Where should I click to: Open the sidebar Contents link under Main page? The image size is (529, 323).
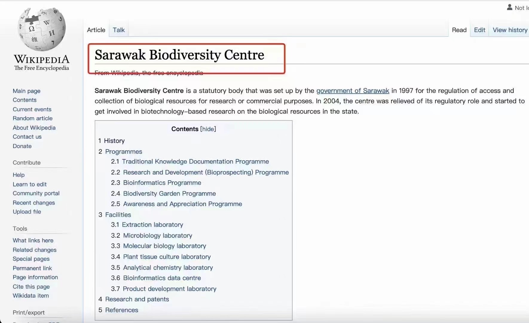click(x=25, y=100)
